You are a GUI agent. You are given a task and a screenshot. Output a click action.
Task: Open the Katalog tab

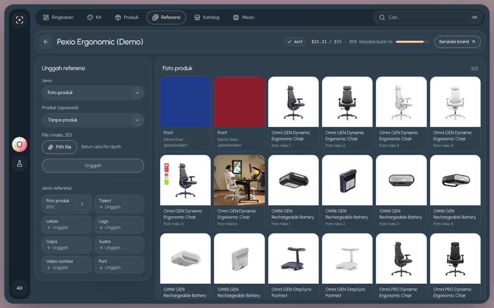pos(207,18)
